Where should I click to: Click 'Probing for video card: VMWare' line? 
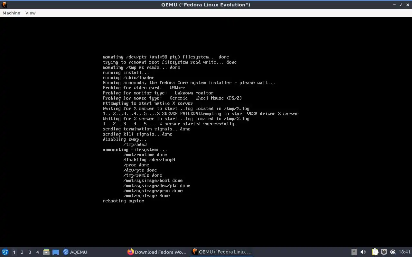point(144,88)
